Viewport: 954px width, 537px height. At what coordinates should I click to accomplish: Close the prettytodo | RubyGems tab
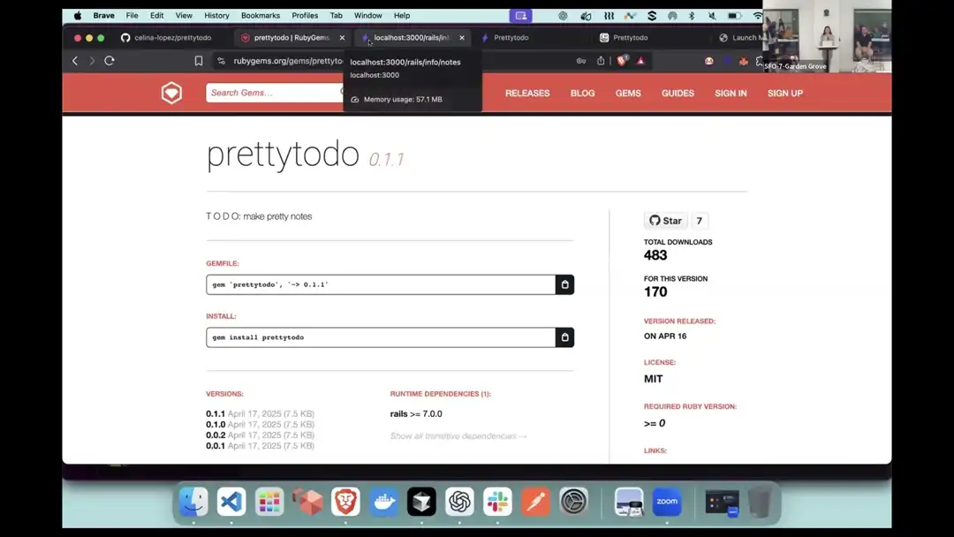342,38
